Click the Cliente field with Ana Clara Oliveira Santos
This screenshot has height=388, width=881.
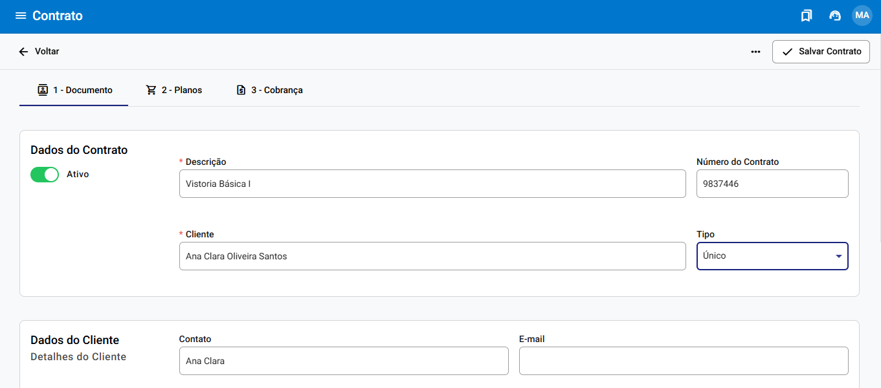coord(432,256)
